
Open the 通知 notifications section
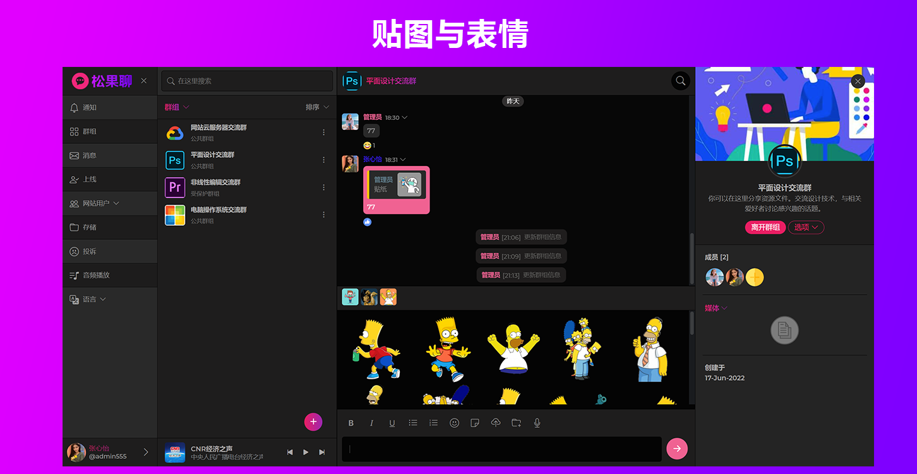click(110, 107)
